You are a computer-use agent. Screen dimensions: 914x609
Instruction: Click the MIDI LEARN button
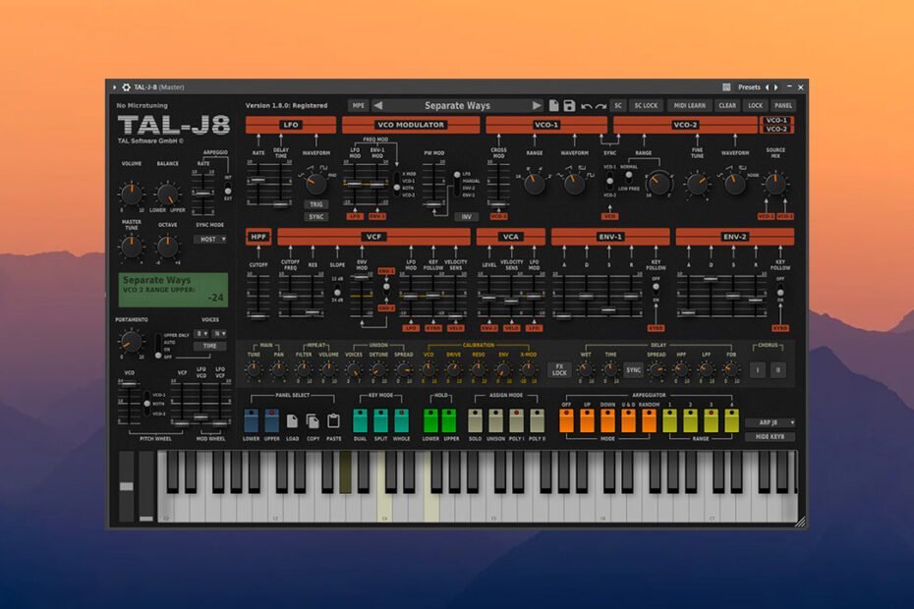(689, 105)
